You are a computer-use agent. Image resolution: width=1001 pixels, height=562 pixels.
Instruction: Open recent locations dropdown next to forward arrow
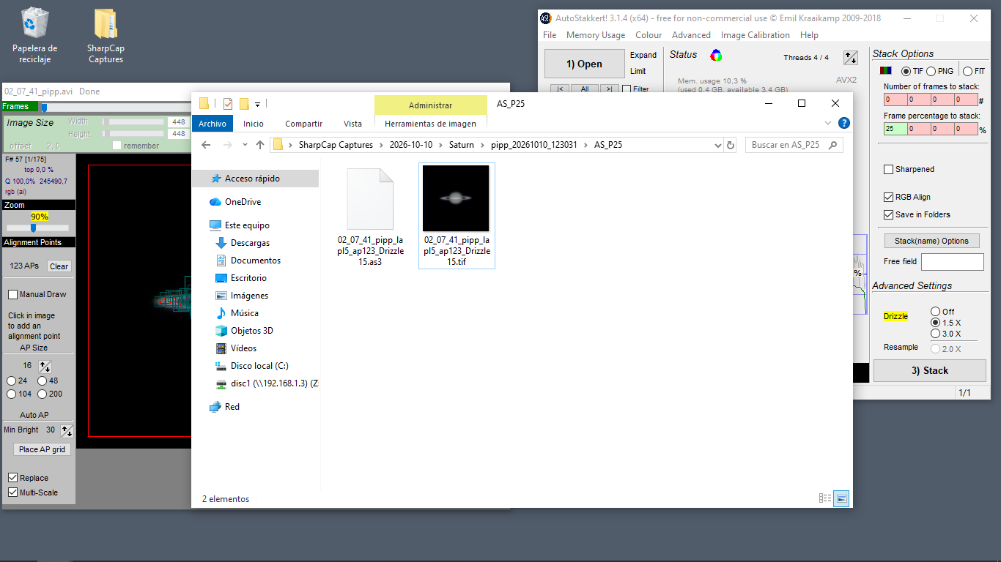(244, 145)
